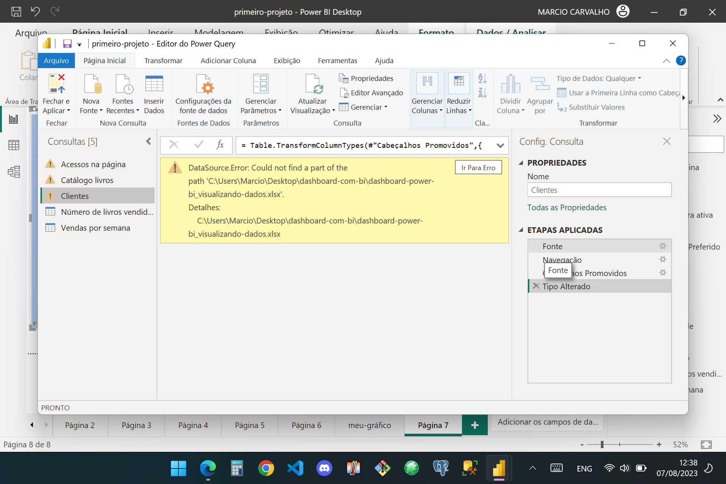Delete the Tipo Alterado step

click(x=536, y=286)
